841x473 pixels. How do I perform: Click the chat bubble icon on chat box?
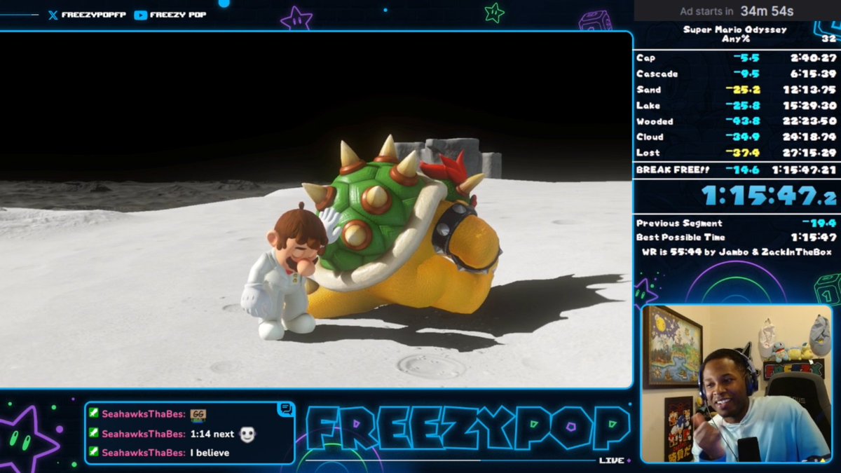tap(285, 409)
